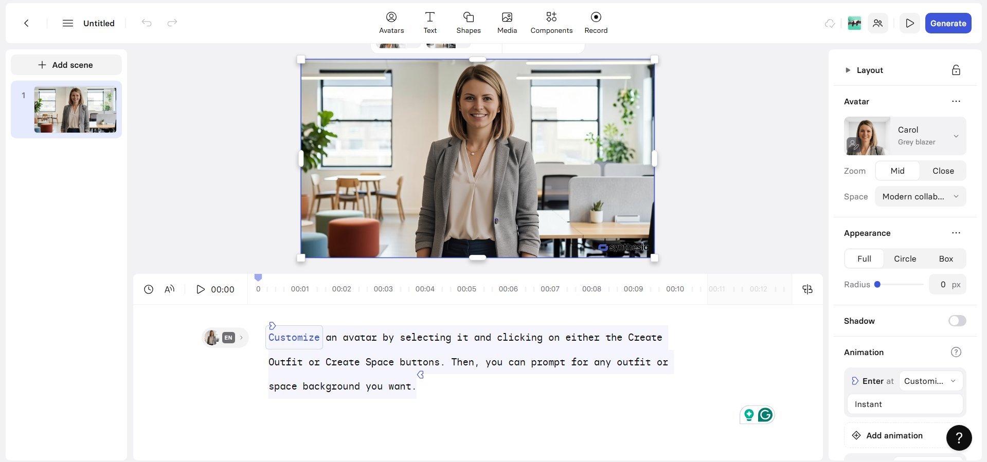Choose the Circle appearance option
This screenshot has width=987, height=462.
coord(905,259)
